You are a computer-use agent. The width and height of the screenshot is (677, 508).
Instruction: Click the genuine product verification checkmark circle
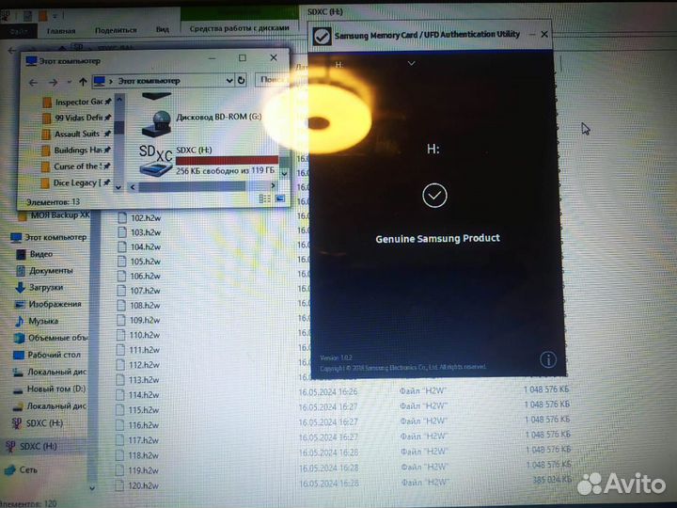(x=434, y=196)
